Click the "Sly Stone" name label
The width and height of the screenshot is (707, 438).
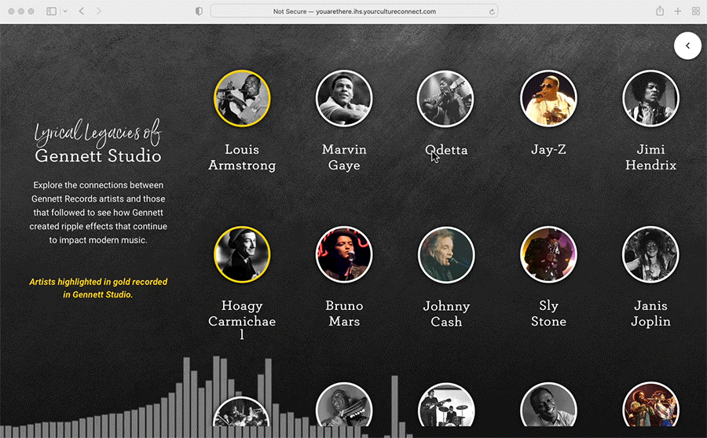tap(548, 313)
